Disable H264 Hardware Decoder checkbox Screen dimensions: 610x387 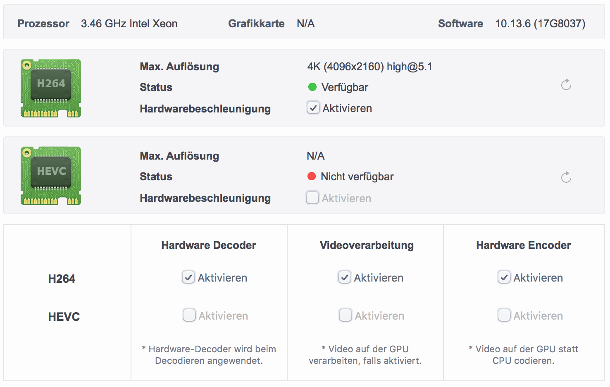pyautogui.click(x=188, y=277)
